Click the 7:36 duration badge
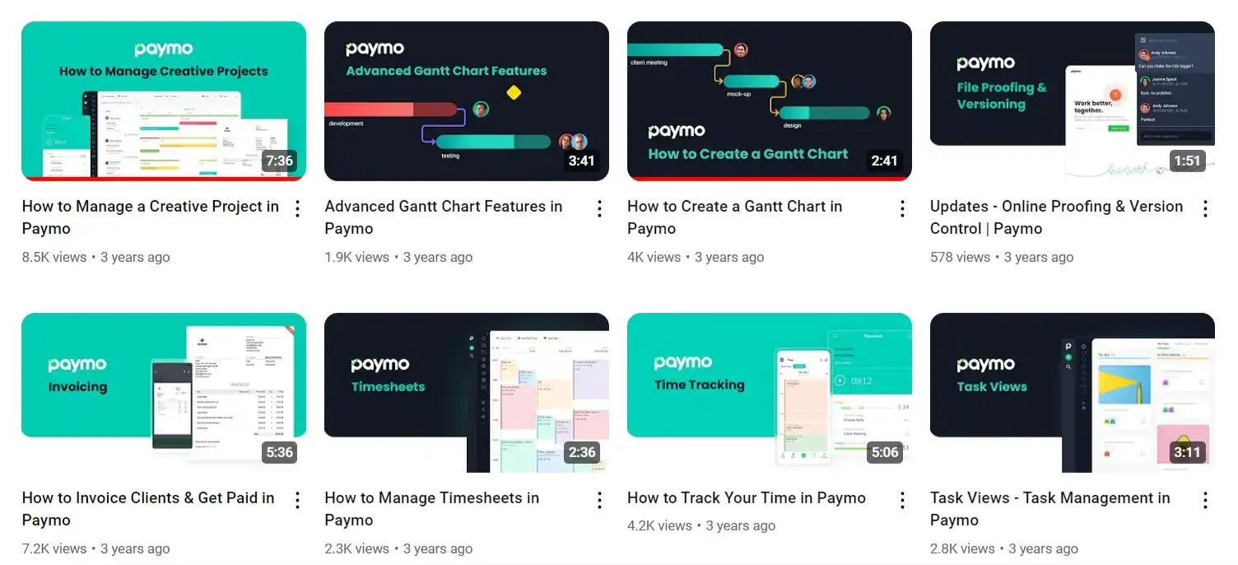Screen dimensions: 1238x565 279,161
